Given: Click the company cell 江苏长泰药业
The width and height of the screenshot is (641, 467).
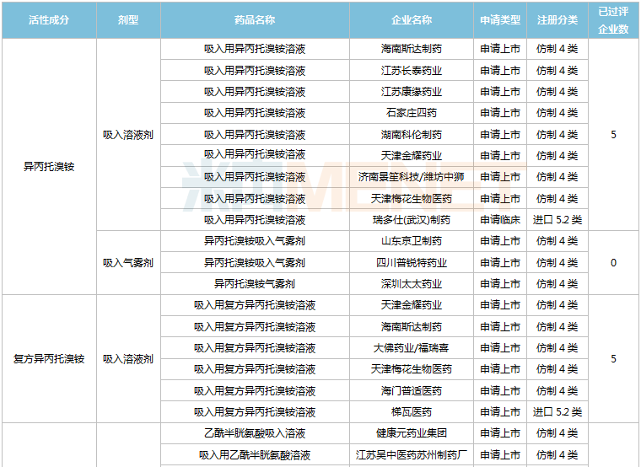Looking at the screenshot, I should click(x=412, y=70).
